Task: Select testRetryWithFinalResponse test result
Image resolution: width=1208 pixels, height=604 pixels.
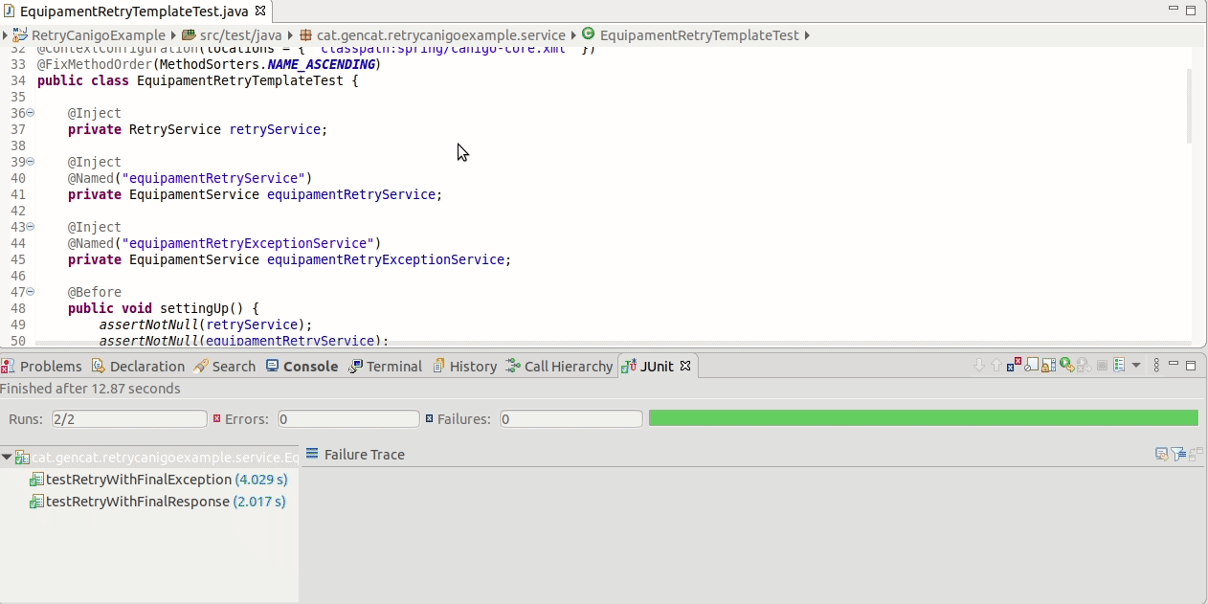Action: point(158,502)
